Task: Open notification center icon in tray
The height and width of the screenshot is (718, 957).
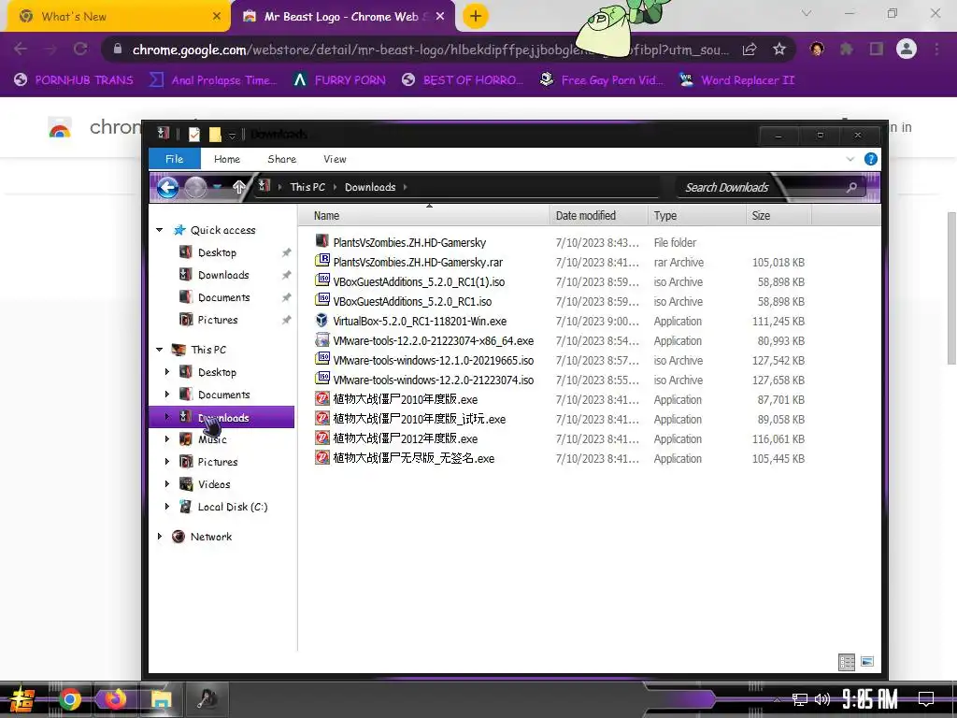Action: pos(926,699)
